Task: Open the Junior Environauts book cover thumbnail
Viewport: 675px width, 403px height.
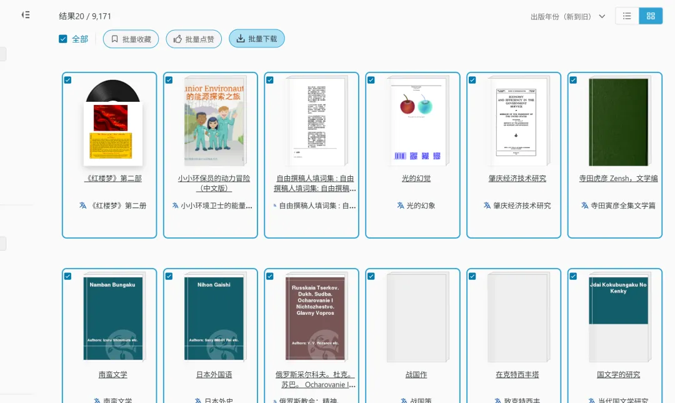Action: tap(214, 121)
